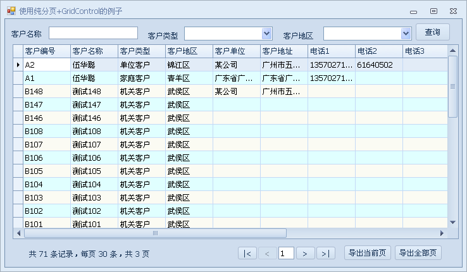The width and height of the screenshot is (467, 272).
Task: Click the previous page arrow
Action: (266, 254)
